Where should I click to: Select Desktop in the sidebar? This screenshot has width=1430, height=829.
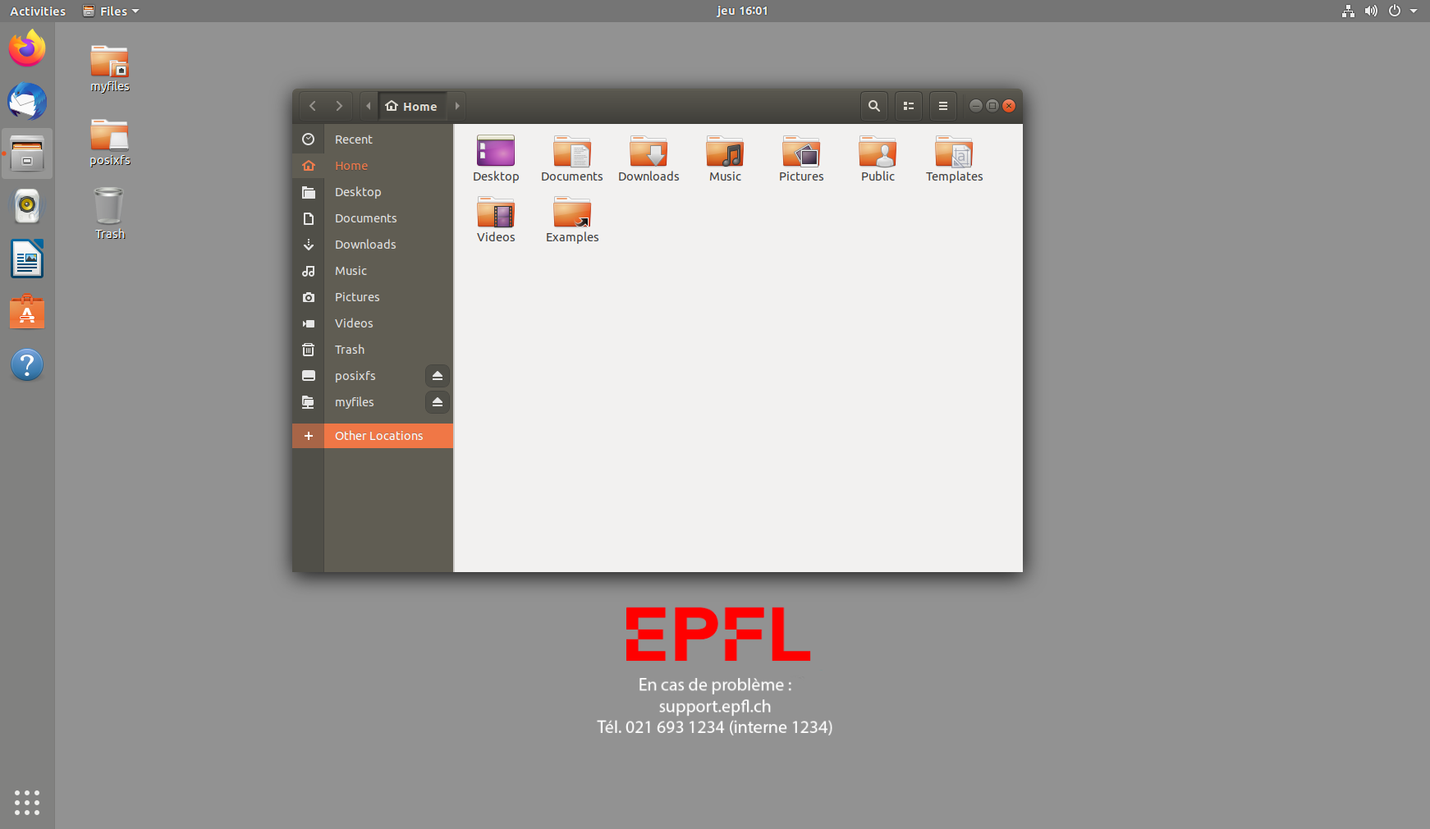pyautogui.click(x=373, y=192)
